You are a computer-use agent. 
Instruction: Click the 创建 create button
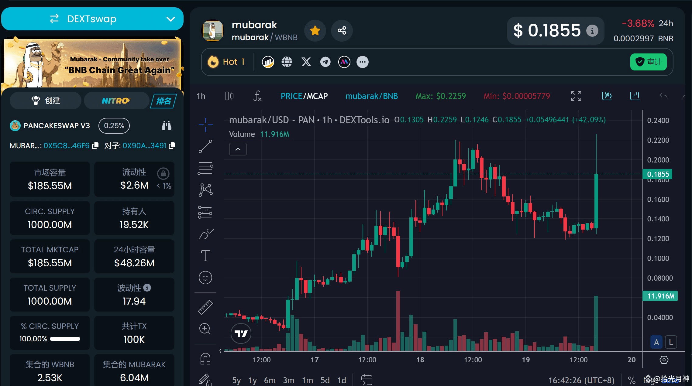point(45,100)
